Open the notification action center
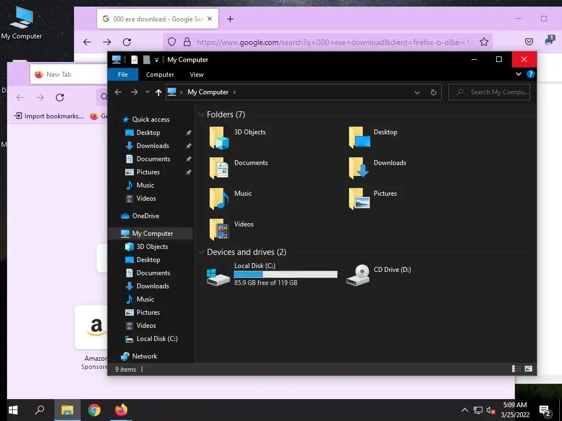 [545, 410]
